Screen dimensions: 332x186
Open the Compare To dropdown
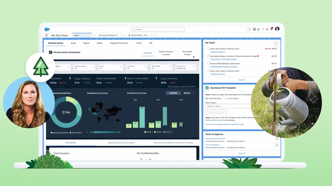[x=186, y=67]
